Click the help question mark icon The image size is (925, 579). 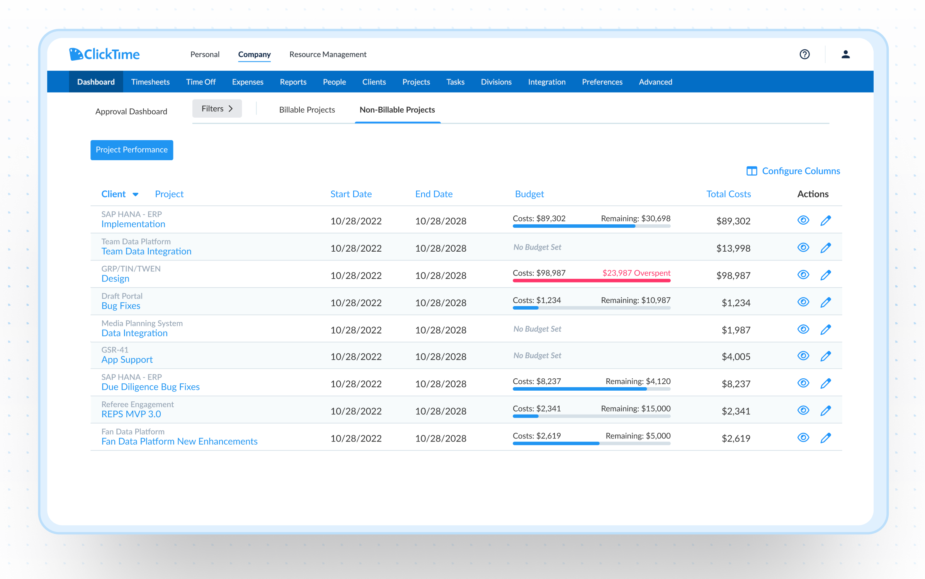click(x=804, y=54)
